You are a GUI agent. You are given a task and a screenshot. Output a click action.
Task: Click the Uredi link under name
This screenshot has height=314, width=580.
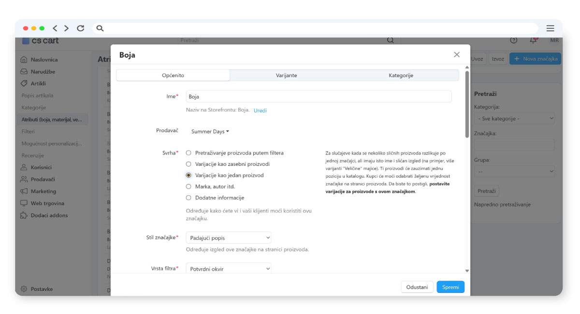pyautogui.click(x=260, y=110)
